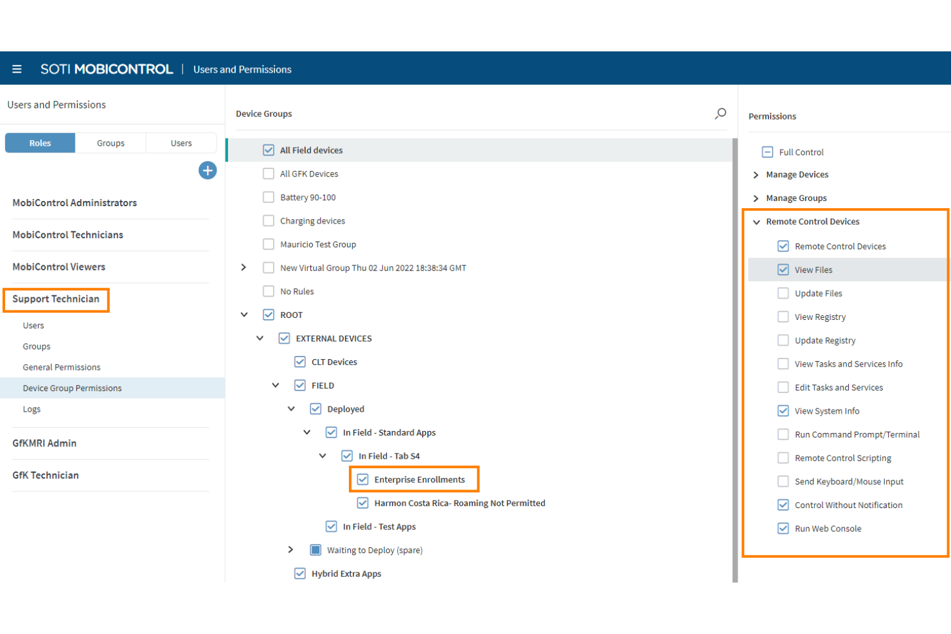Select the MobiControl Viewers role
The height and width of the screenshot is (634, 951).
[58, 267]
